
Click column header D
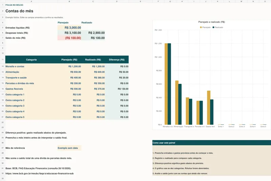click(x=117, y=1)
